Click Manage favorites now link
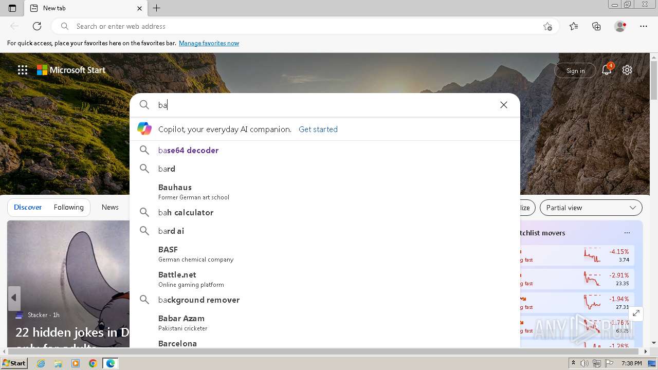Viewport: 658px width, 370px height. pyautogui.click(x=209, y=43)
